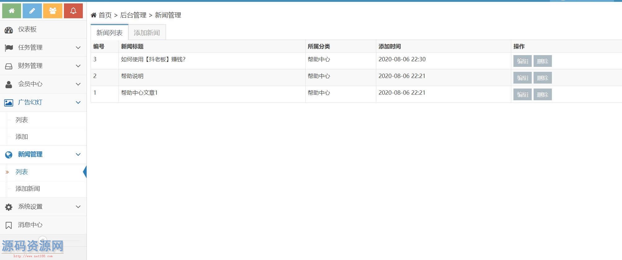Image resolution: width=622 pixels, height=260 pixels.
Task: Open the 财务管理 sidebar menu
Action: click(x=43, y=66)
